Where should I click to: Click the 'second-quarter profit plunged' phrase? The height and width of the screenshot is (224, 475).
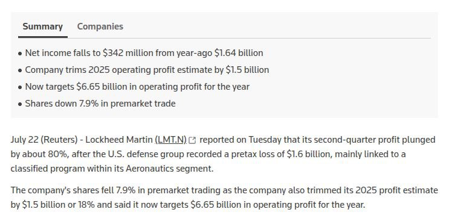(375, 140)
